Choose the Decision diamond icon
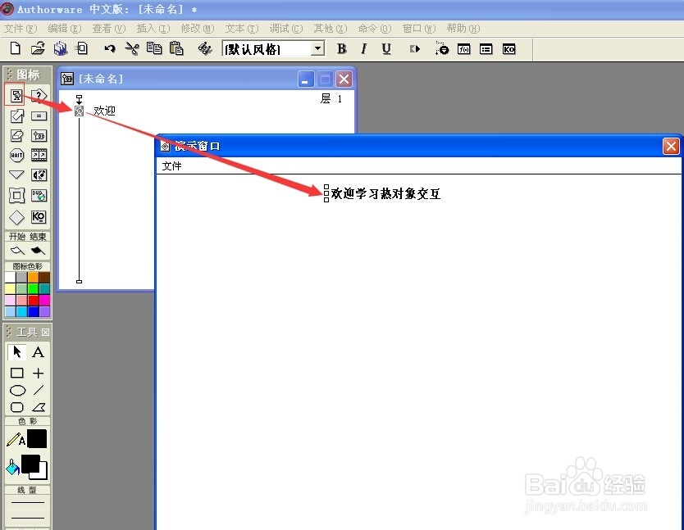Image resolution: width=684 pixels, height=530 pixels. [x=16, y=217]
